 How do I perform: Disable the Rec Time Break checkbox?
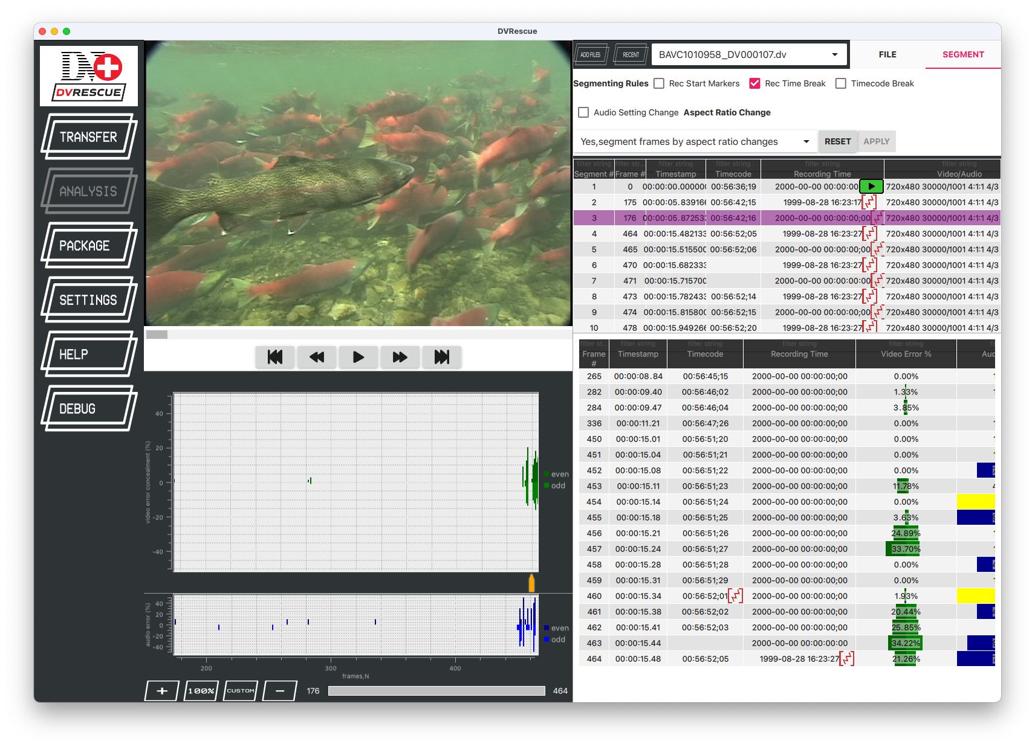click(754, 83)
